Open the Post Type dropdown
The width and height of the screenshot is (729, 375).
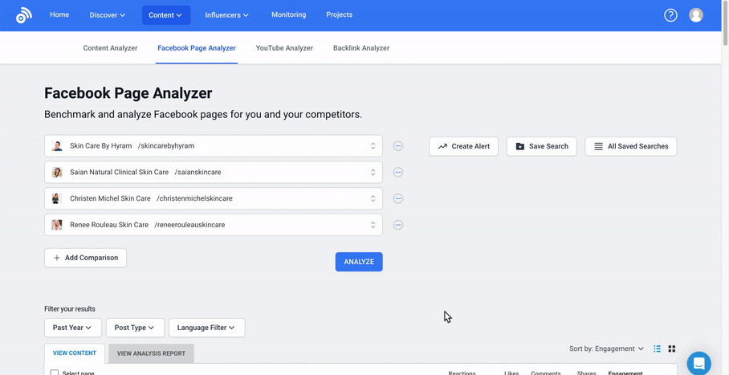coord(135,328)
